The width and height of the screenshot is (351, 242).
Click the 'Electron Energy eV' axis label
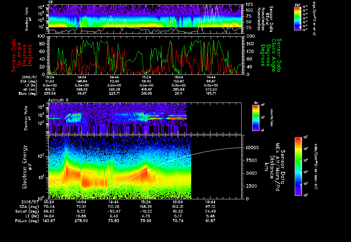[27, 167]
